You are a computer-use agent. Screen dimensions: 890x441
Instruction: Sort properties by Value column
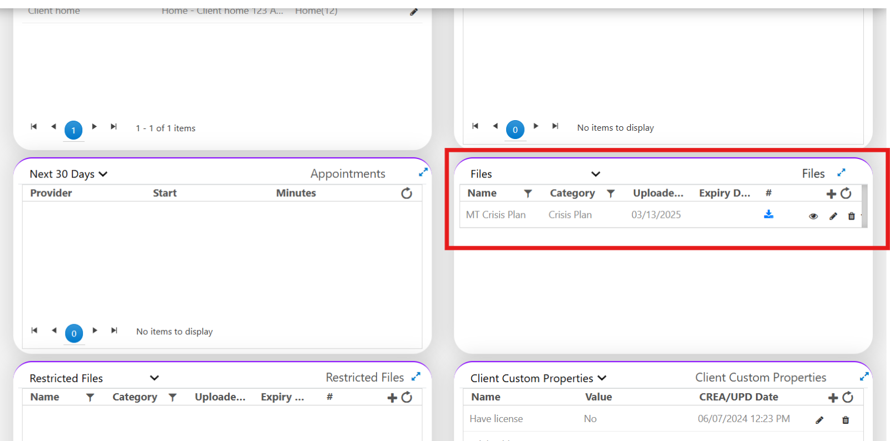(598, 397)
